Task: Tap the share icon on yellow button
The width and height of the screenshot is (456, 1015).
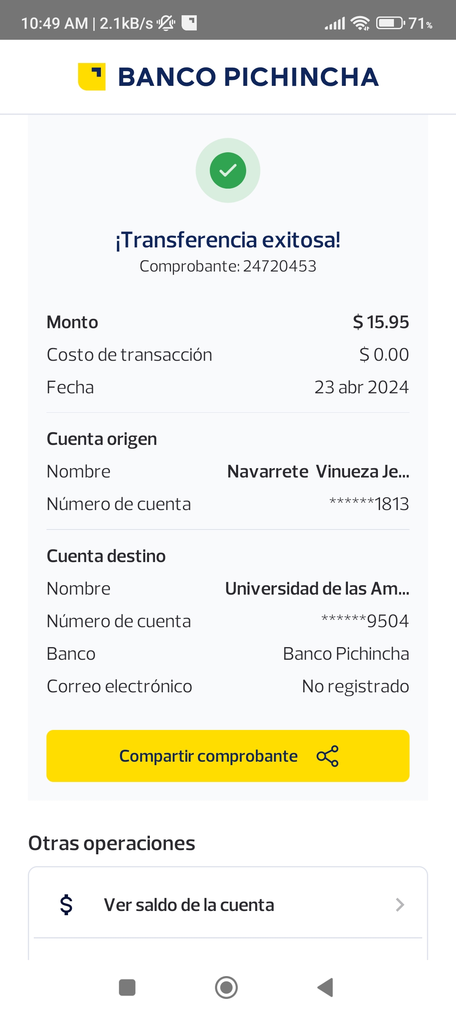Action: [328, 756]
